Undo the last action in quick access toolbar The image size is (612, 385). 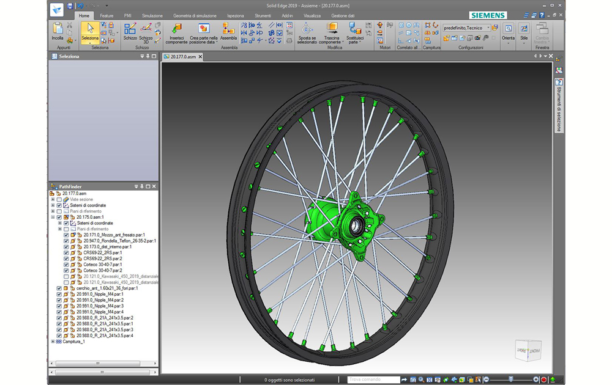(80, 6)
